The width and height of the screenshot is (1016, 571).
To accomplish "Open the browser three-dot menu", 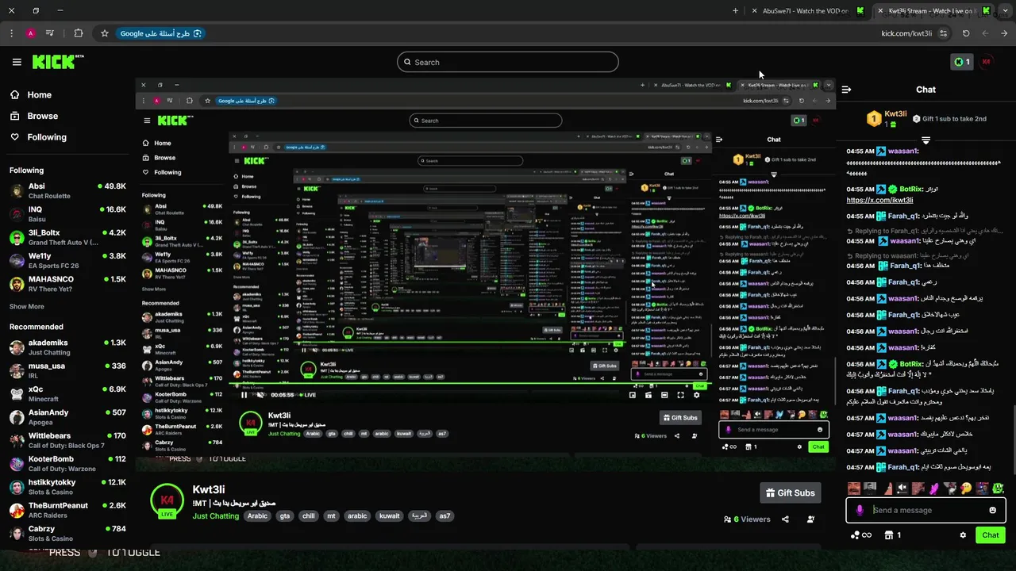I will coord(11,33).
